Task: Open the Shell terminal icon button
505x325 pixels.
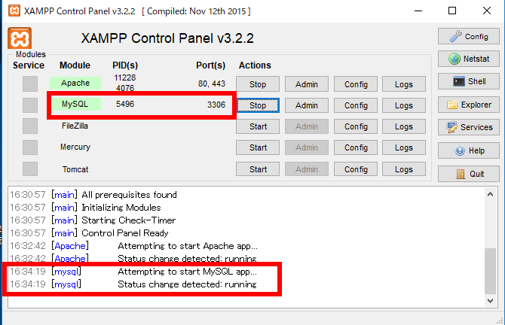Action: pyautogui.click(x=469, y=81)
